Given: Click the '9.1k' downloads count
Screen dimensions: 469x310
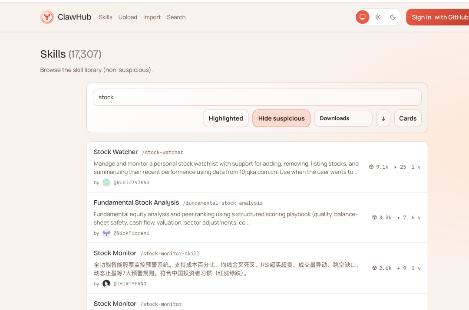Looking at the screenshot, I should tap(382, 167).
